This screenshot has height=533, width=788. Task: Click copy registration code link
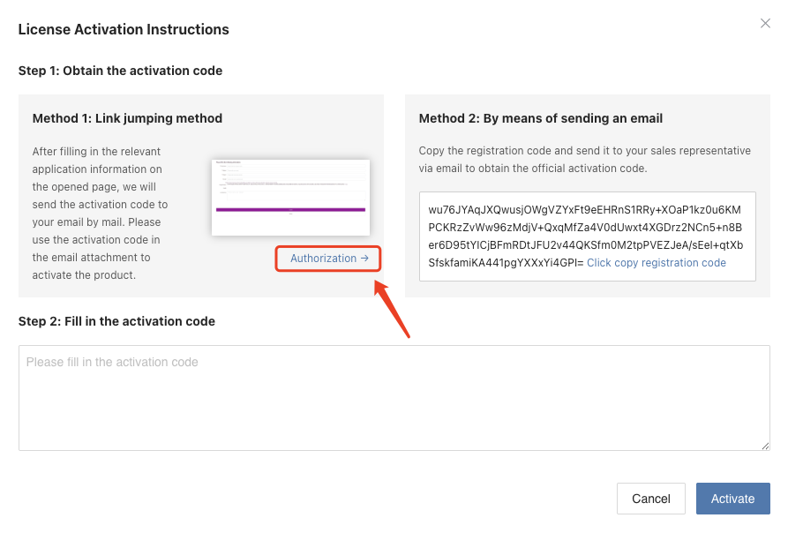657,263
